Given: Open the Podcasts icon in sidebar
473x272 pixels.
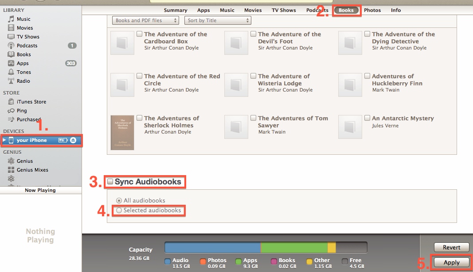Looking at the screenshot, I should pyautogui.click(x=11, y=46).
